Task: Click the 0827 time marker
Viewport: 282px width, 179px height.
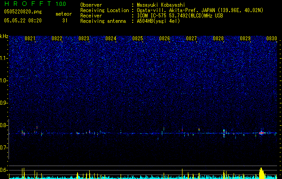Action: [x=191, y=38]
